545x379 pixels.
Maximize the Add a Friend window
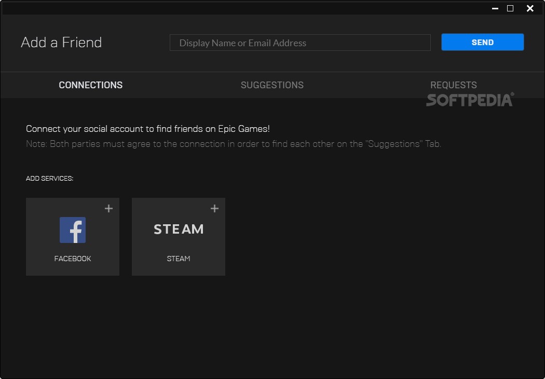coord(510,8)
